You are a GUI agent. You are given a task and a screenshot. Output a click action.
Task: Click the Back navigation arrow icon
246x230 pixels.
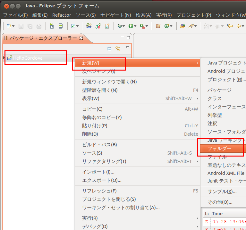point(239,26)
